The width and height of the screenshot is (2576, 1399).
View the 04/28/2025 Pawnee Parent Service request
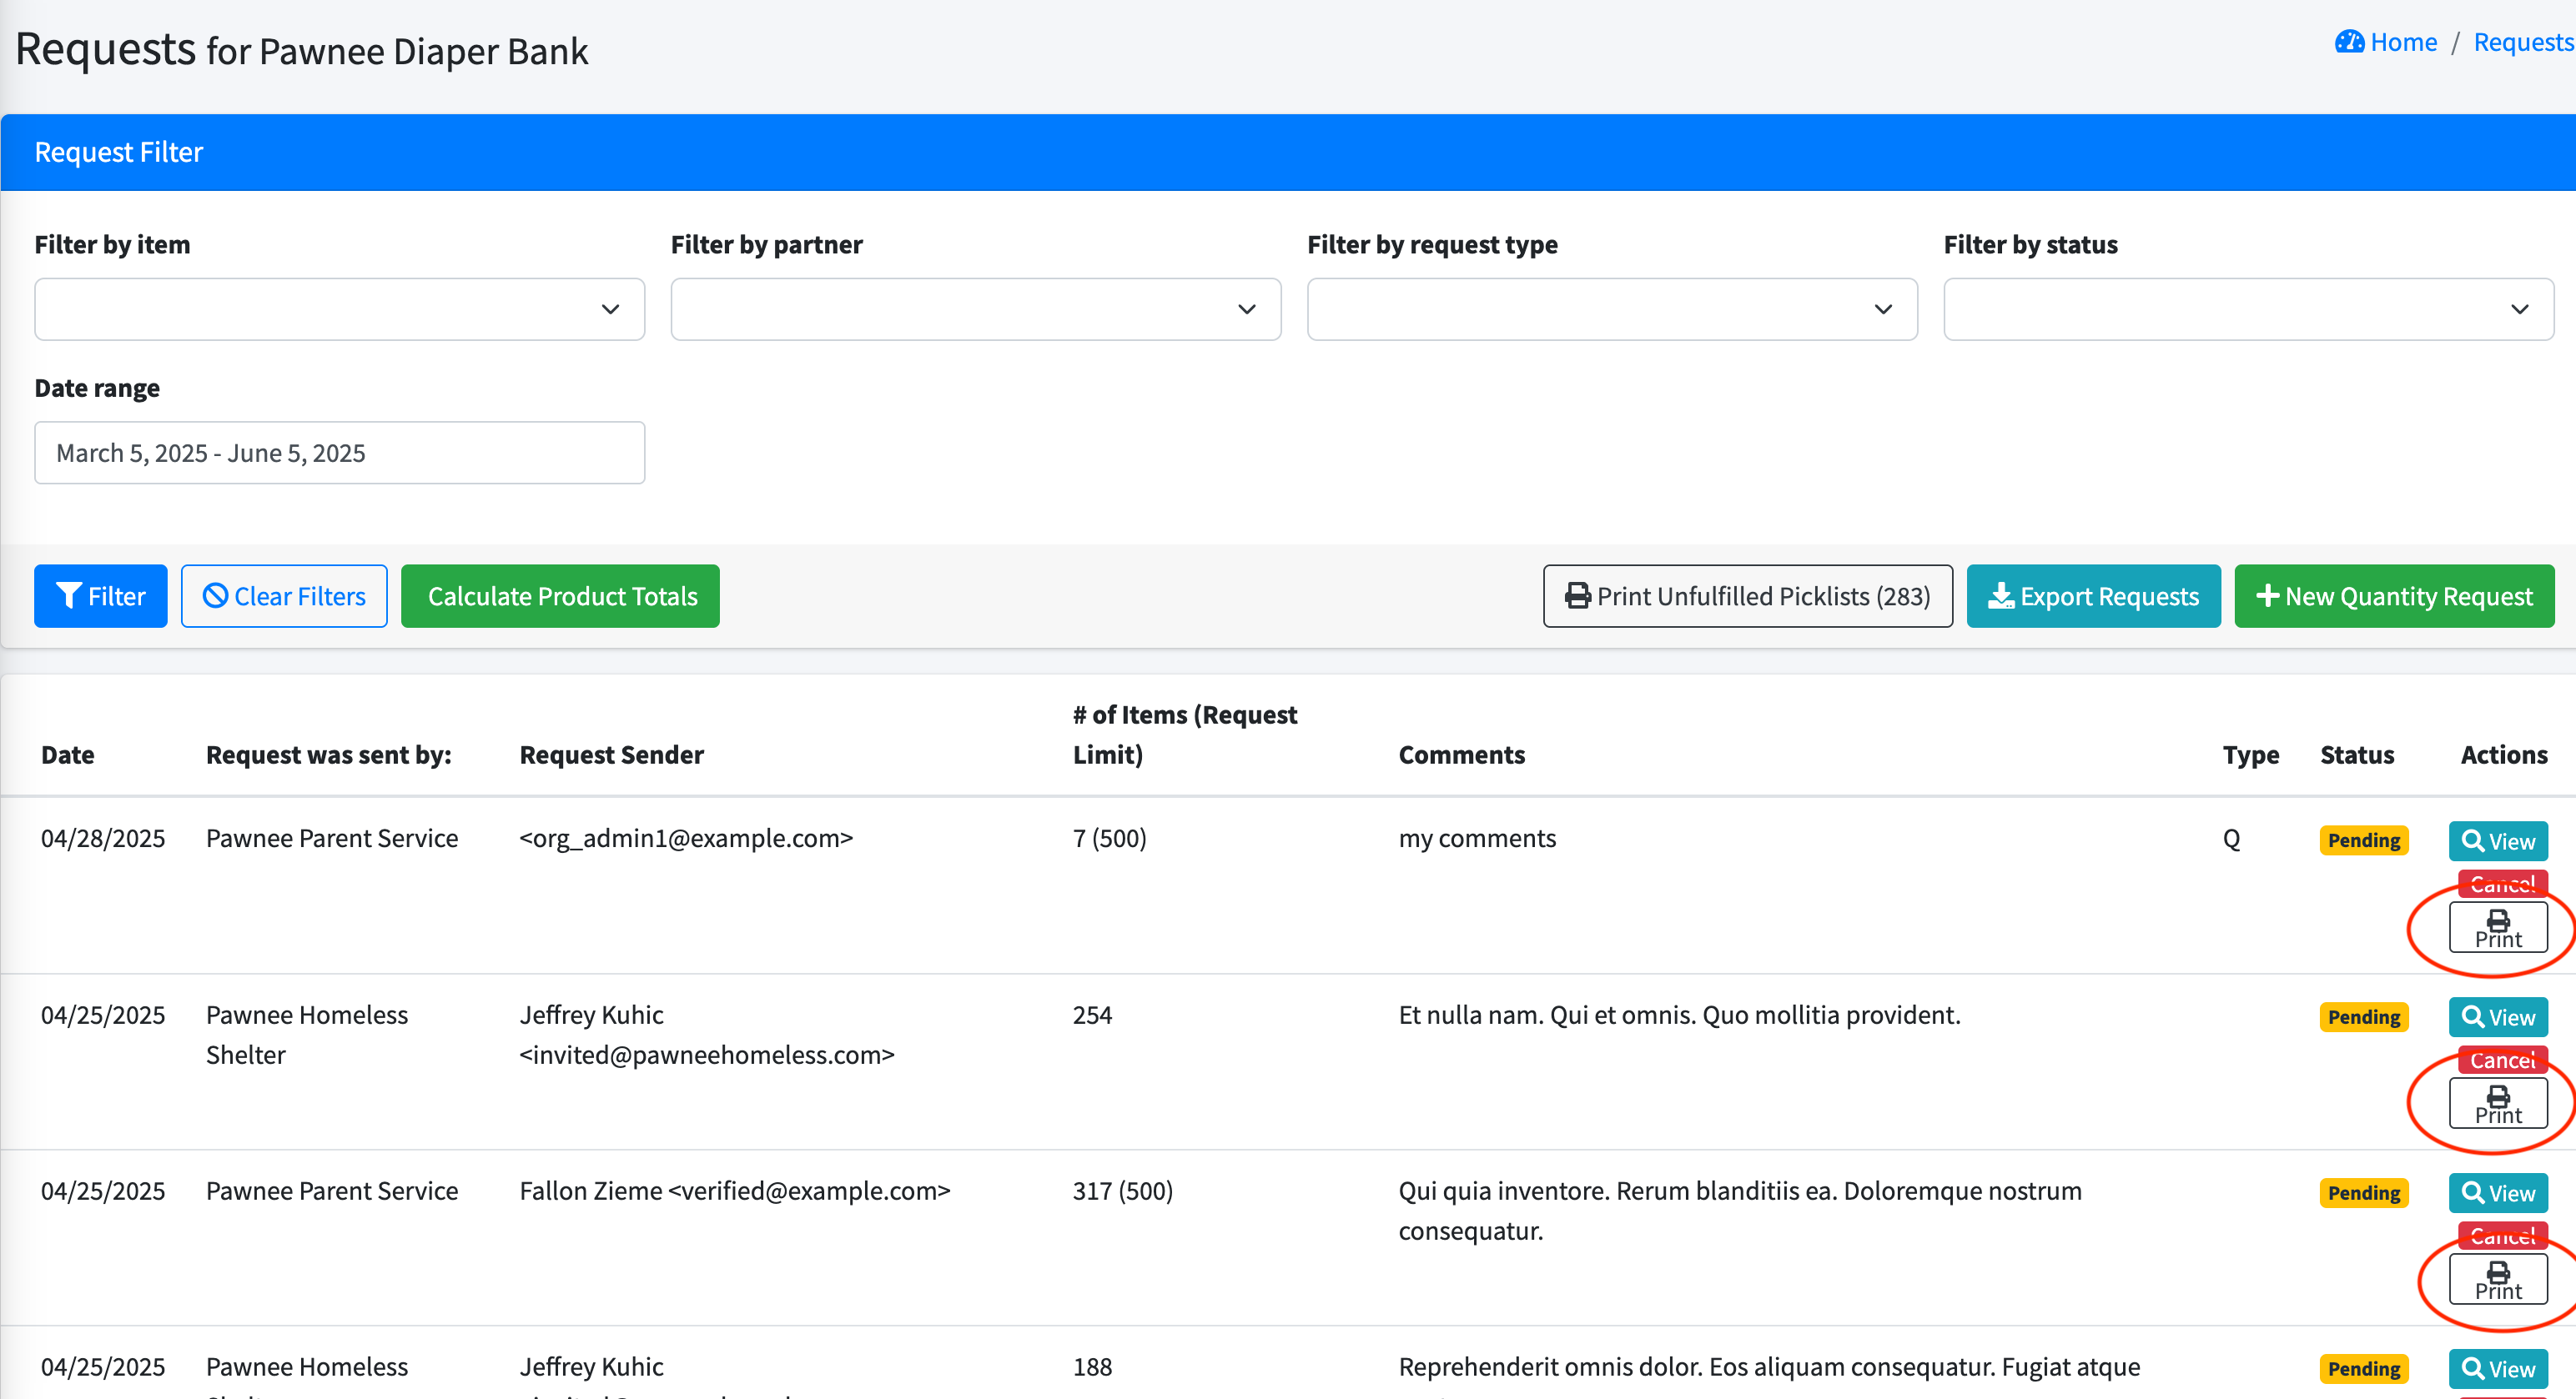pos(2498,841)
